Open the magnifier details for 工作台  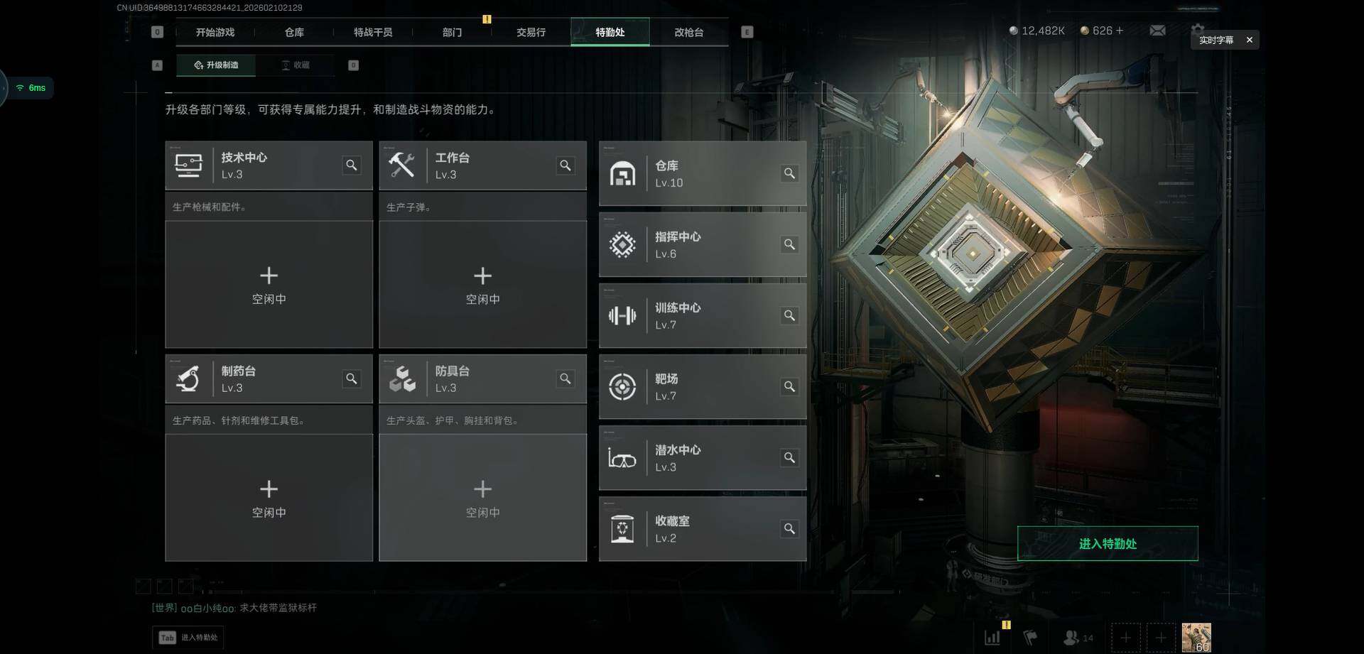tap(565, 165)
